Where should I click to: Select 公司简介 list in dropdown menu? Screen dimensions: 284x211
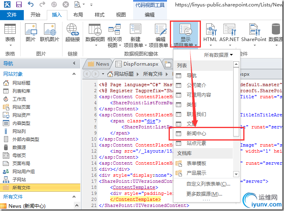click(203, 85)
